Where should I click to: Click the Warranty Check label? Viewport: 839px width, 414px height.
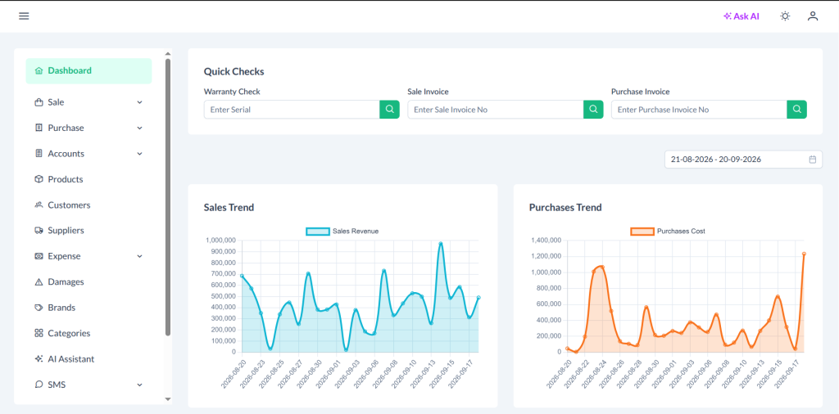click(232, 92)
